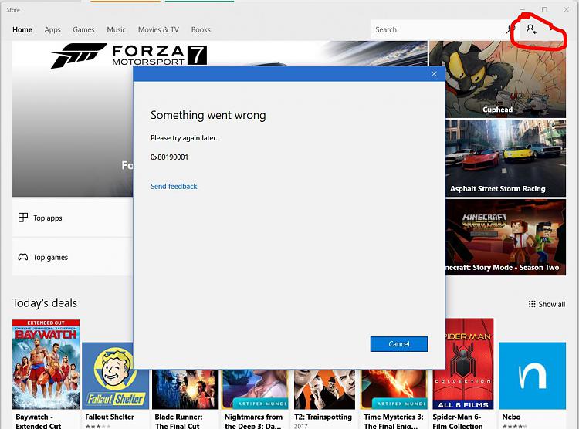
Task: Switch to the Home tab
Action: 22,29
